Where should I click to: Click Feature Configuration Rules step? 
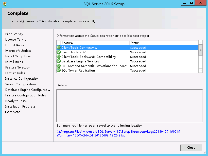coord(26,95)
